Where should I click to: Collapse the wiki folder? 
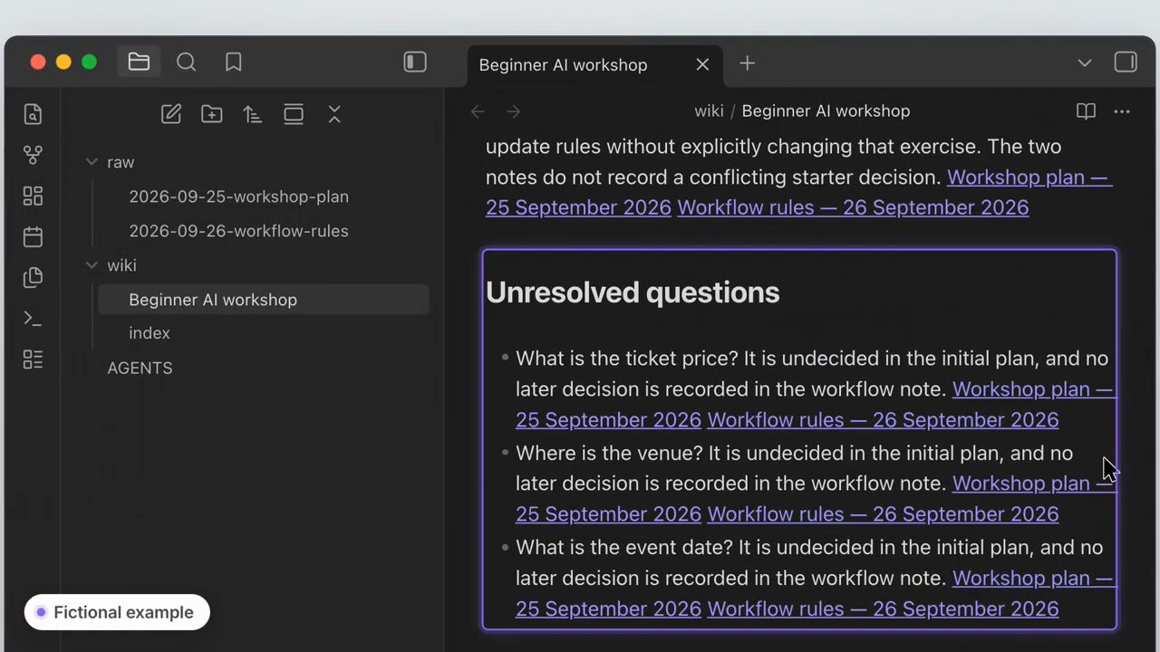coord(92,265)
